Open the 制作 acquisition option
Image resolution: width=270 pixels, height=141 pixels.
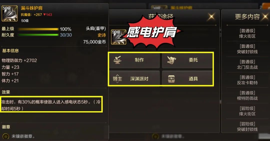click(x=134, y=60)
